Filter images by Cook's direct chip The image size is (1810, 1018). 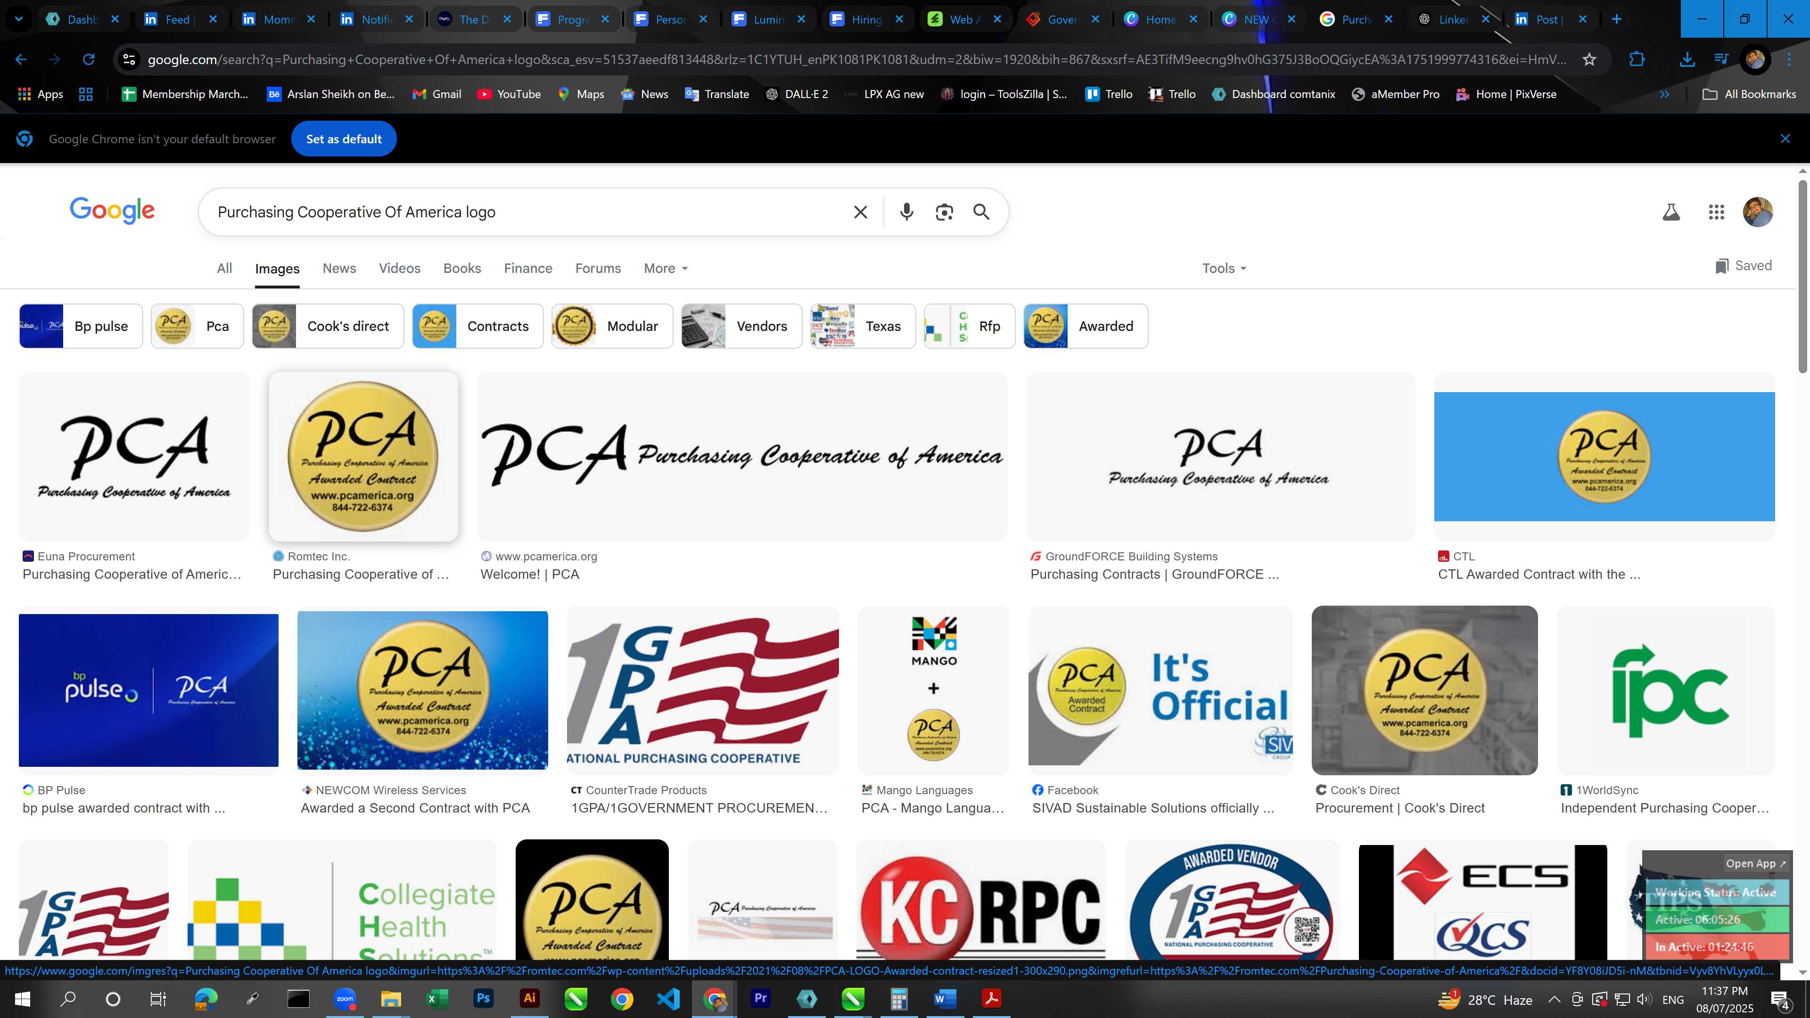coord(328,326)
